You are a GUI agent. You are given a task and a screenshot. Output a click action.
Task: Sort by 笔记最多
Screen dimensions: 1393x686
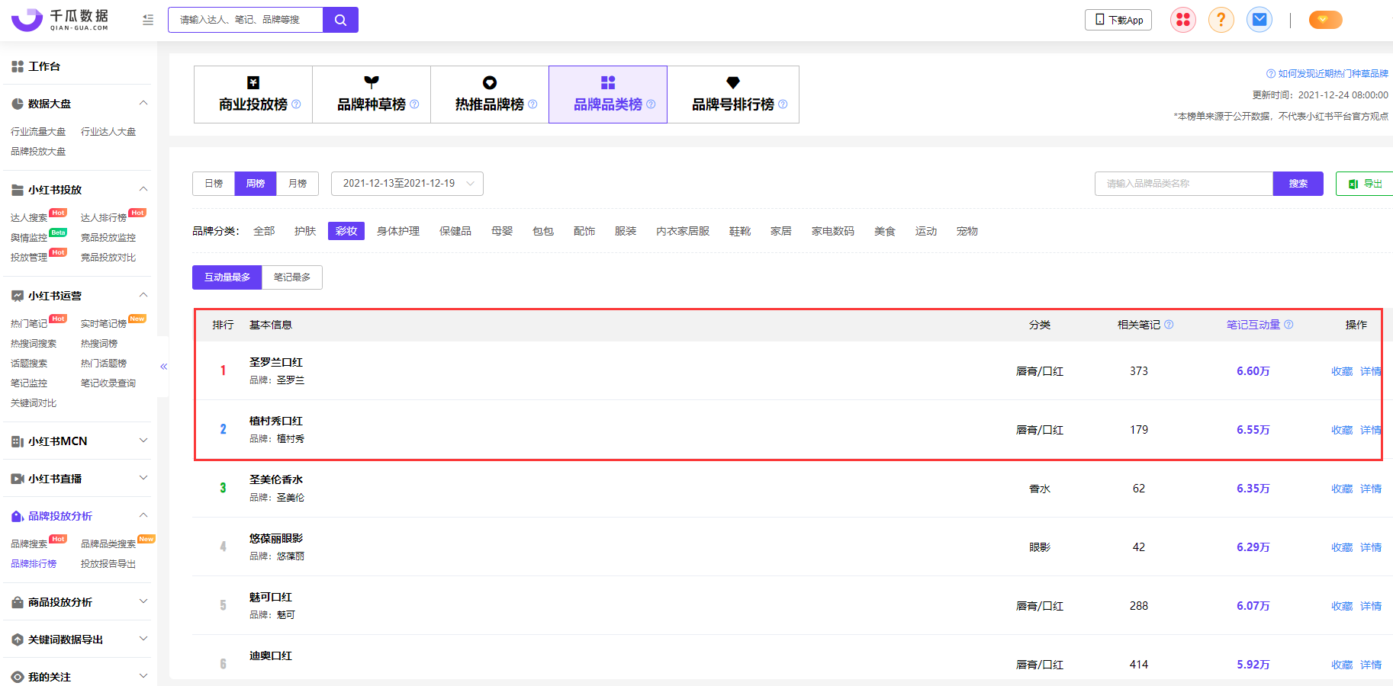292,277
